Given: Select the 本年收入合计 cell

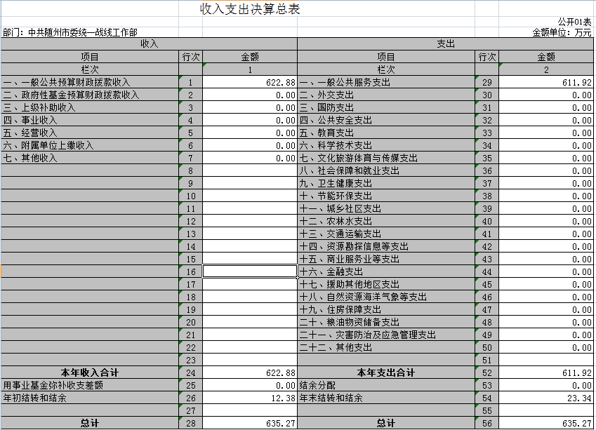Looking at the screenshot, I should [x=89, y=372].
